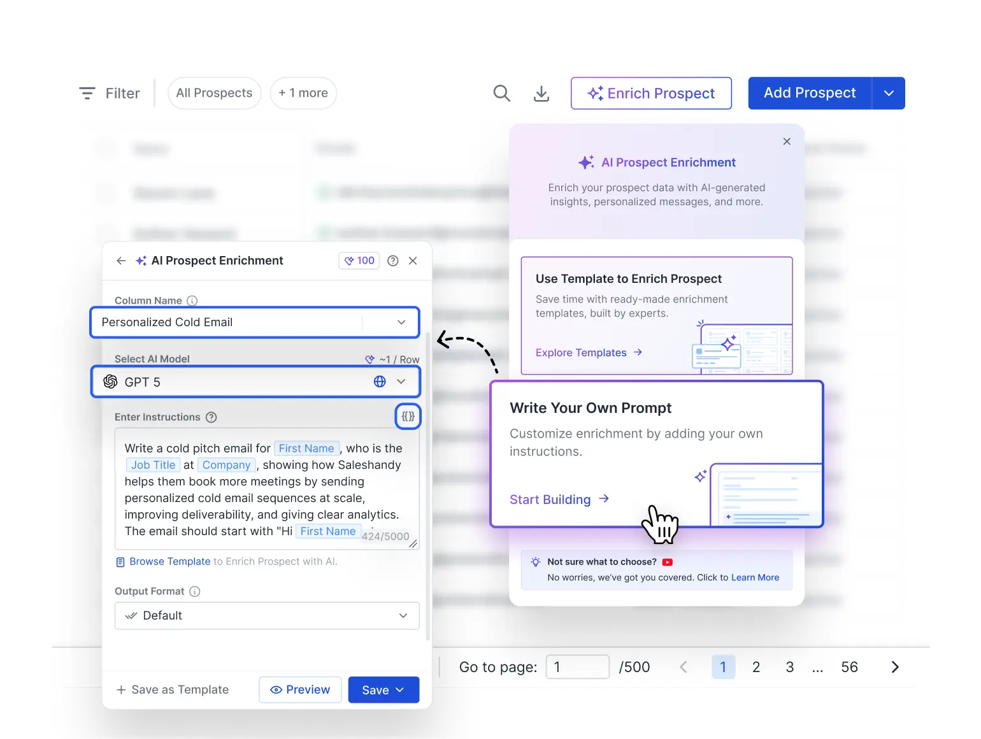
Task: Click the Output Format info icon
Action: click(x=195, y=591)
